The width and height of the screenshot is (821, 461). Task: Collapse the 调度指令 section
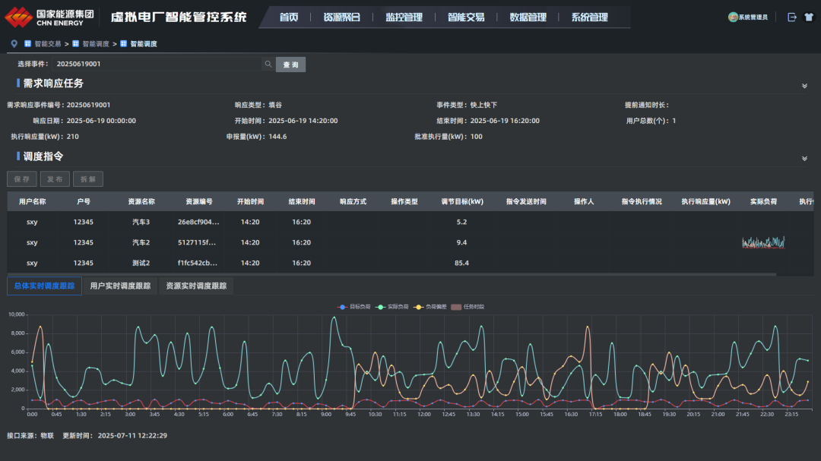pos(804,159)
